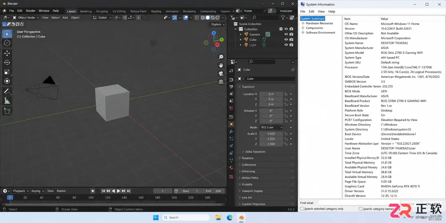Open the Object Data green triangle tab

tap(231, 160)
